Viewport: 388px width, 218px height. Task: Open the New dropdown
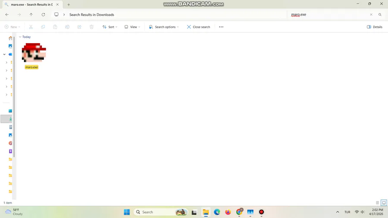[12, 27]
